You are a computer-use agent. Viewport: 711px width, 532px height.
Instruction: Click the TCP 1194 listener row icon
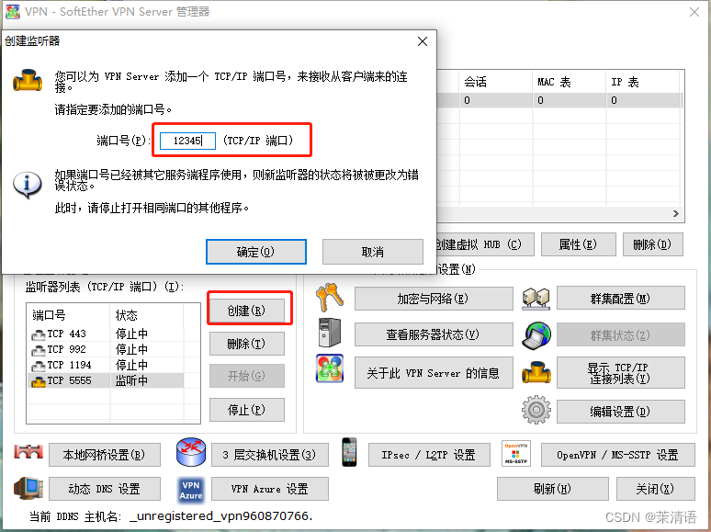click(38, 366)
